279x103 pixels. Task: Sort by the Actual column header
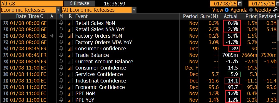pyautogui.click(x=231, y=16)
